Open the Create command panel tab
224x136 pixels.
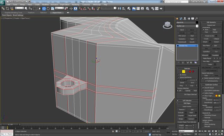point(177,19)
